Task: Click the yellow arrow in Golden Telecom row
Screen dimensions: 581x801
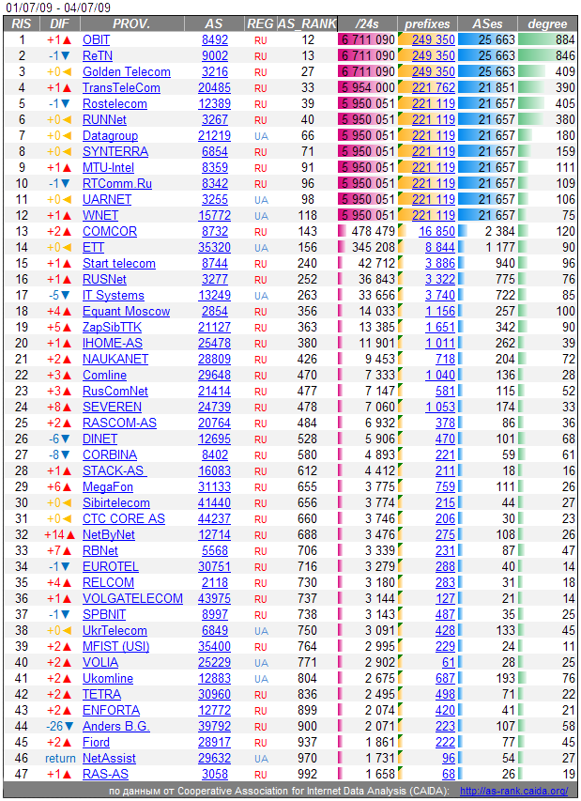Action: 67,72
